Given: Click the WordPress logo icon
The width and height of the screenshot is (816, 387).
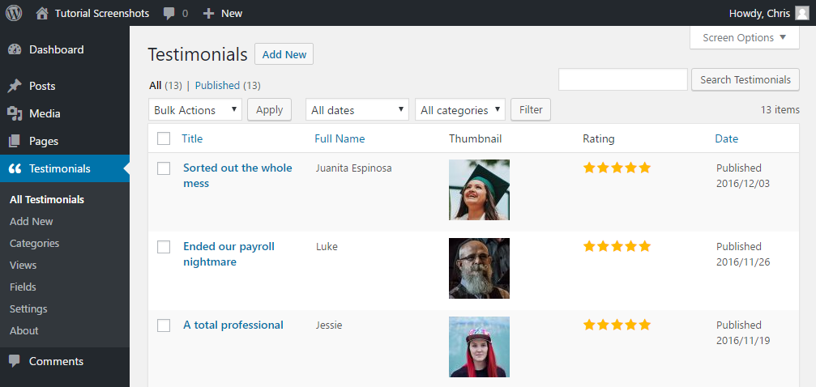Looking at the screenshot, I should coord(14,13).
